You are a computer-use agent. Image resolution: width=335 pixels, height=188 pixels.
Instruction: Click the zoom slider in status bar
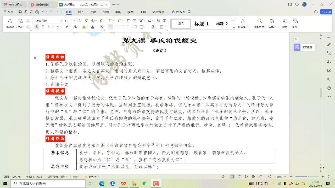point(307,177)
